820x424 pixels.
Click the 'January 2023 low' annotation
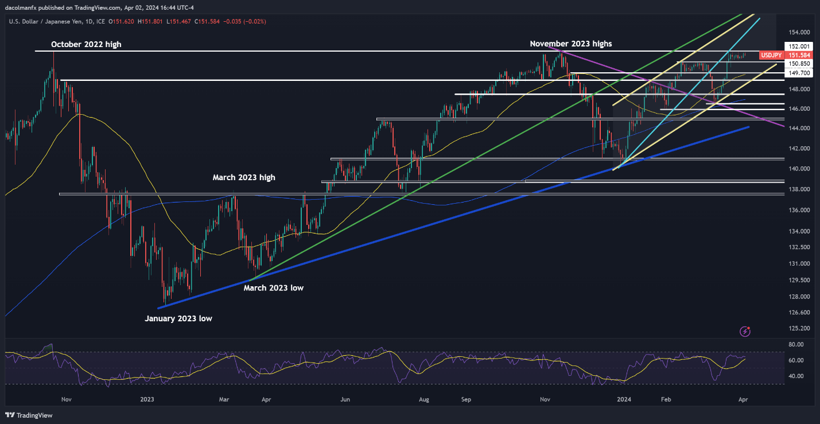coord(178,318)
